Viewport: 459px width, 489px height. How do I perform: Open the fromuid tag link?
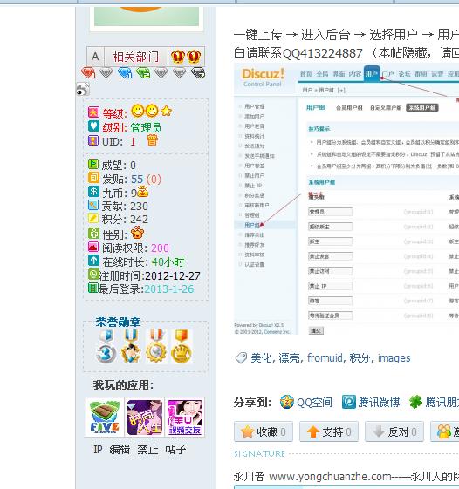pos(325,358)
